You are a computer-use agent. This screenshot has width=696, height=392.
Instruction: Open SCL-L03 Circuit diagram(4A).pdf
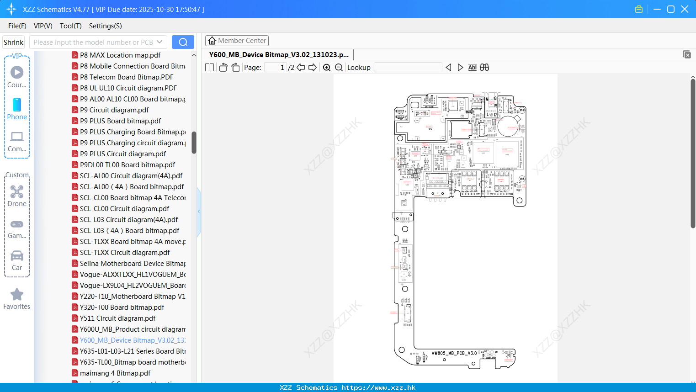129,220
